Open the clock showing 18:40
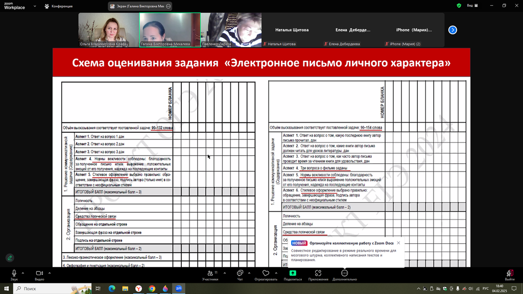The width and height of the screenshot is (523, 294). coord(500,288)
